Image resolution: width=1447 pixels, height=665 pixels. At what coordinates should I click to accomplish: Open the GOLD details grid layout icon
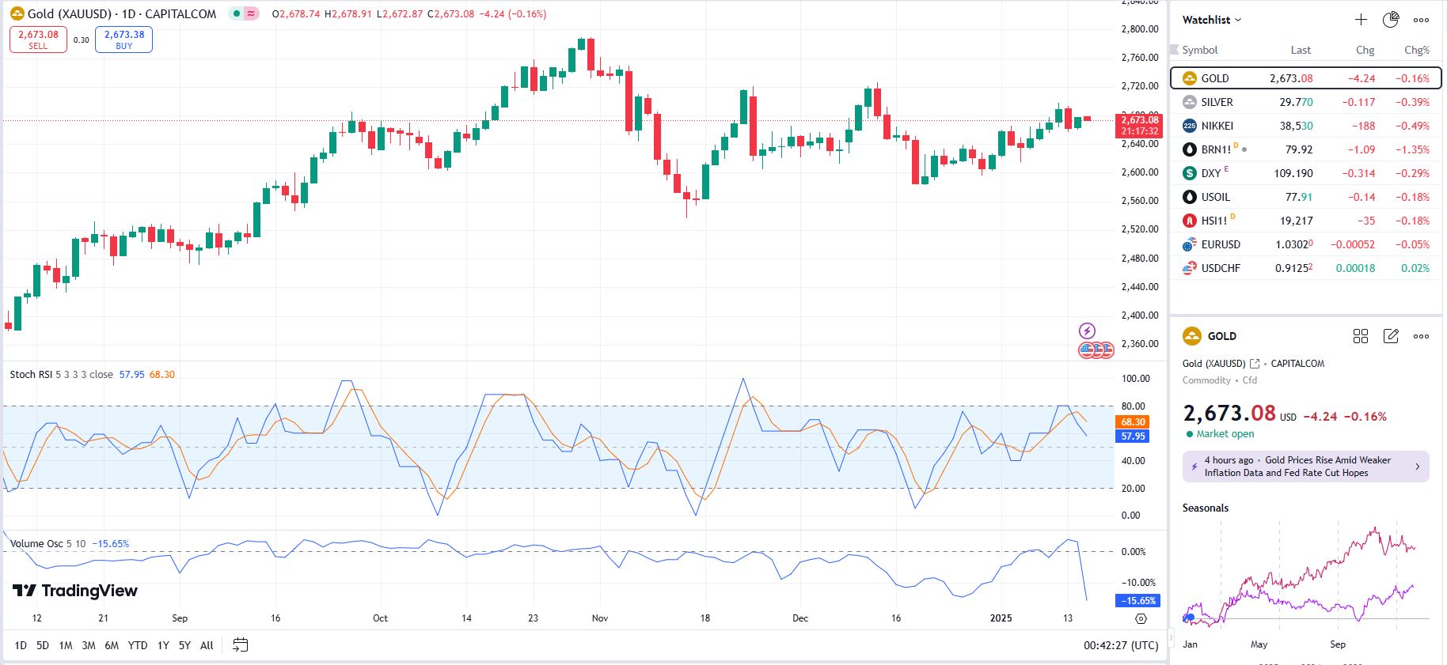point(1361,336)
